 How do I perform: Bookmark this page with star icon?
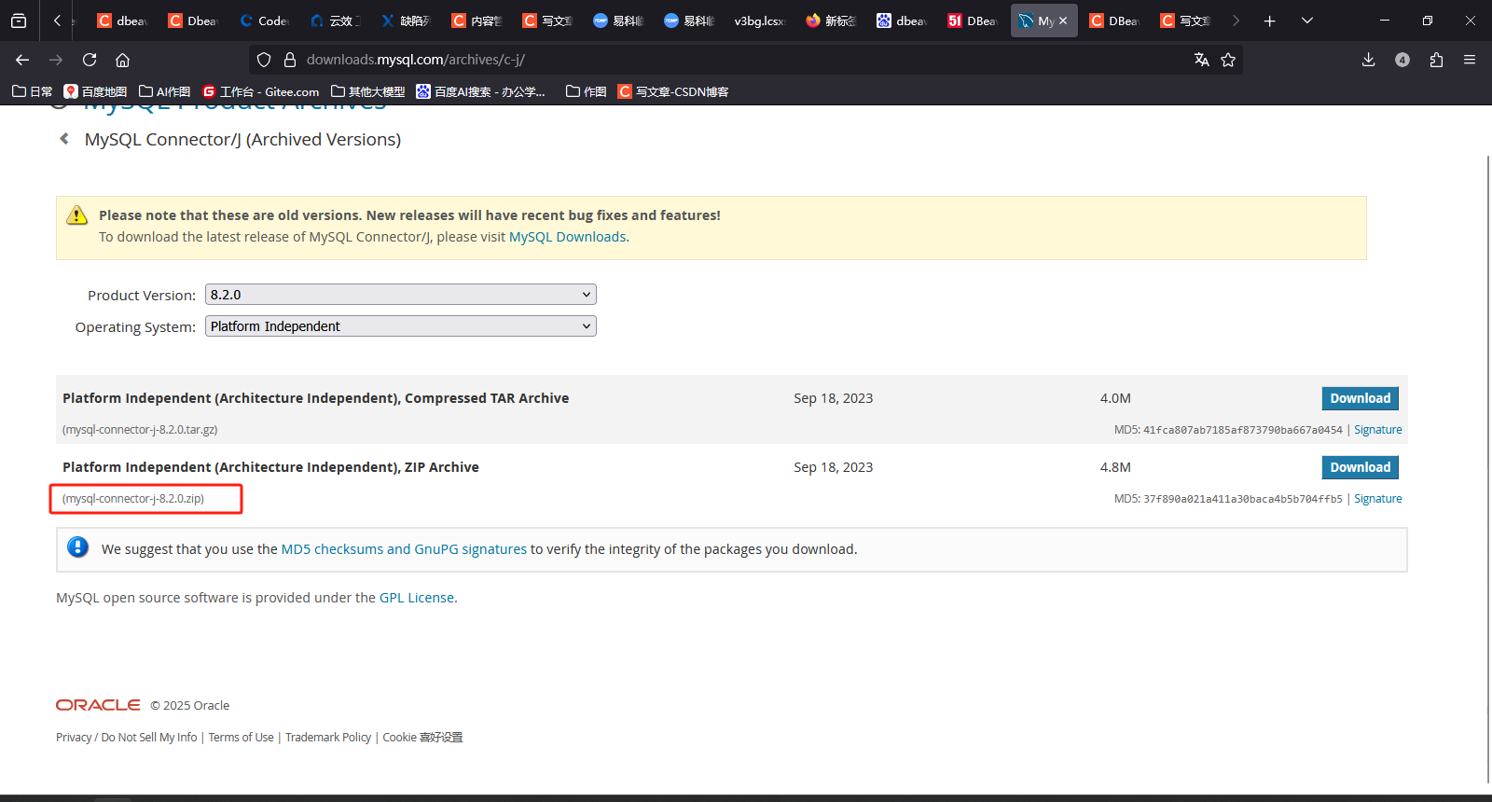point(1228,60)
